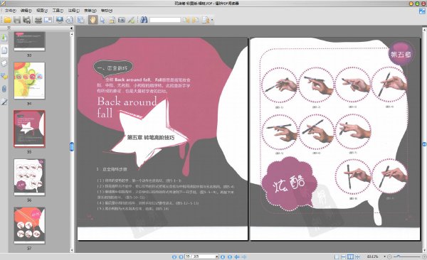Select the arrow Select tool
427x260 pixels.
coord(102,20)
